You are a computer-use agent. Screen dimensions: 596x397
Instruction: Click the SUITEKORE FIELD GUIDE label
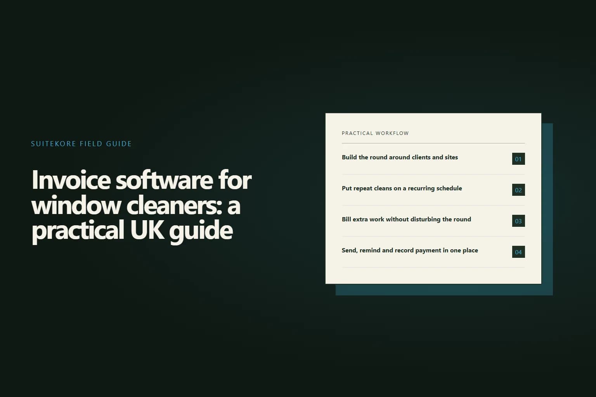click(81, 144)
